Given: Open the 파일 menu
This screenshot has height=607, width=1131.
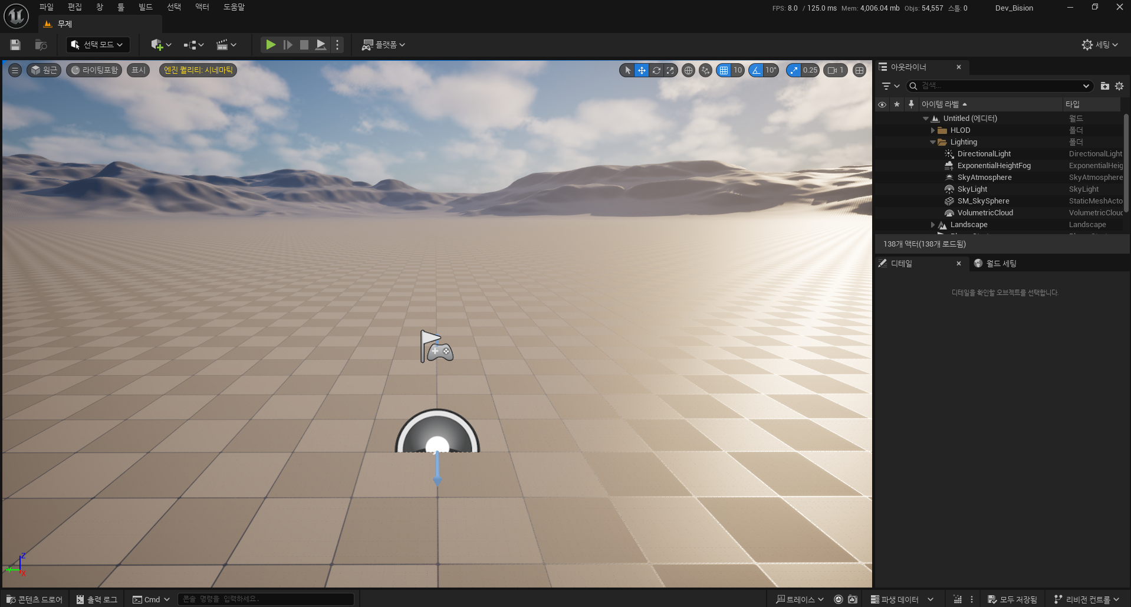Looking at the screenshot, I should [47, 7].
